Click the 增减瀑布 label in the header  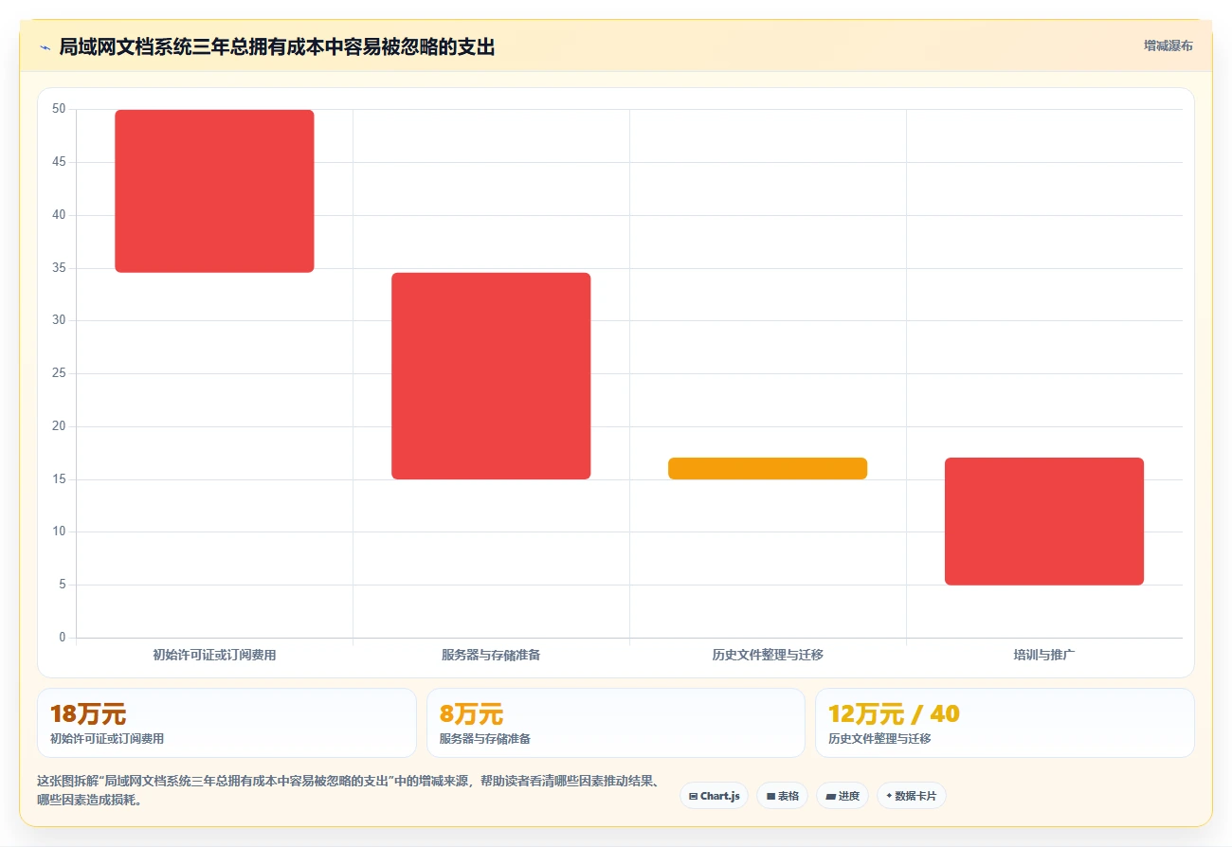pyautogui.click(x=1169, y=45)
